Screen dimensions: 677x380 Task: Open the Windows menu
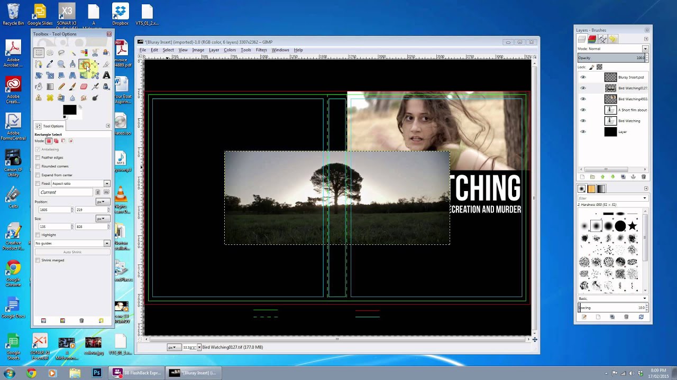[x=280, y=50]
